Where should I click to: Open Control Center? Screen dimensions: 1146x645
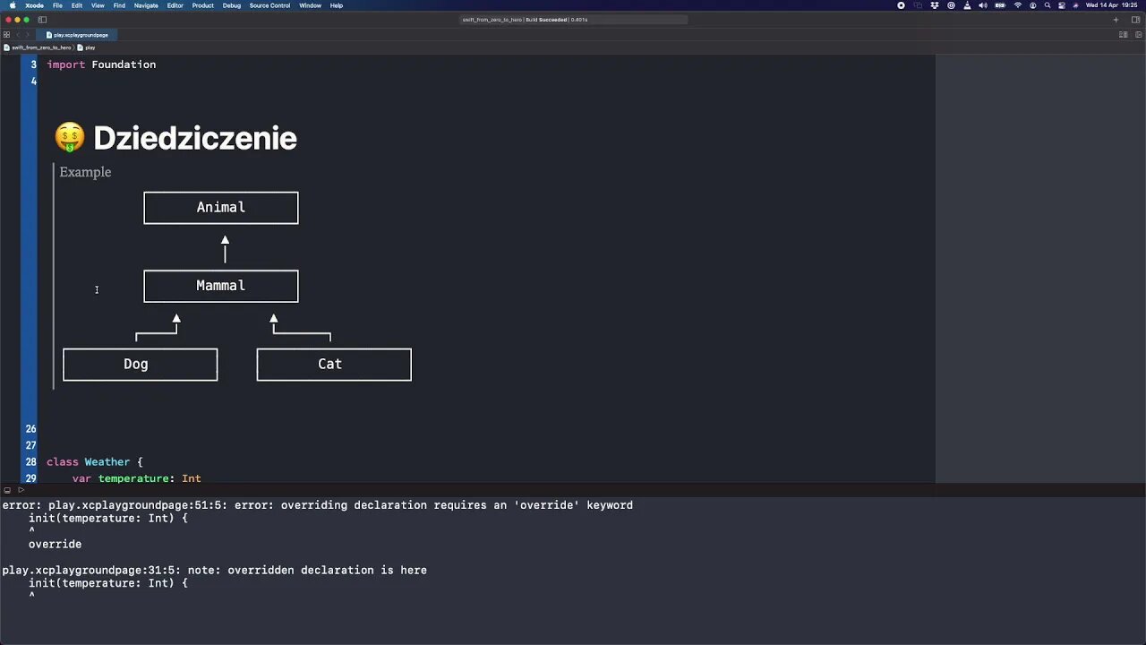[x=1061, y=5]
